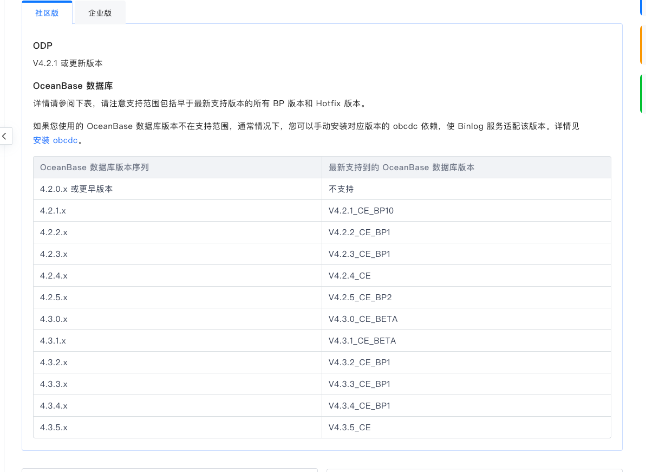Select the V4.2.4_CE cell
The image size is (646, 472).
[466, 276]
